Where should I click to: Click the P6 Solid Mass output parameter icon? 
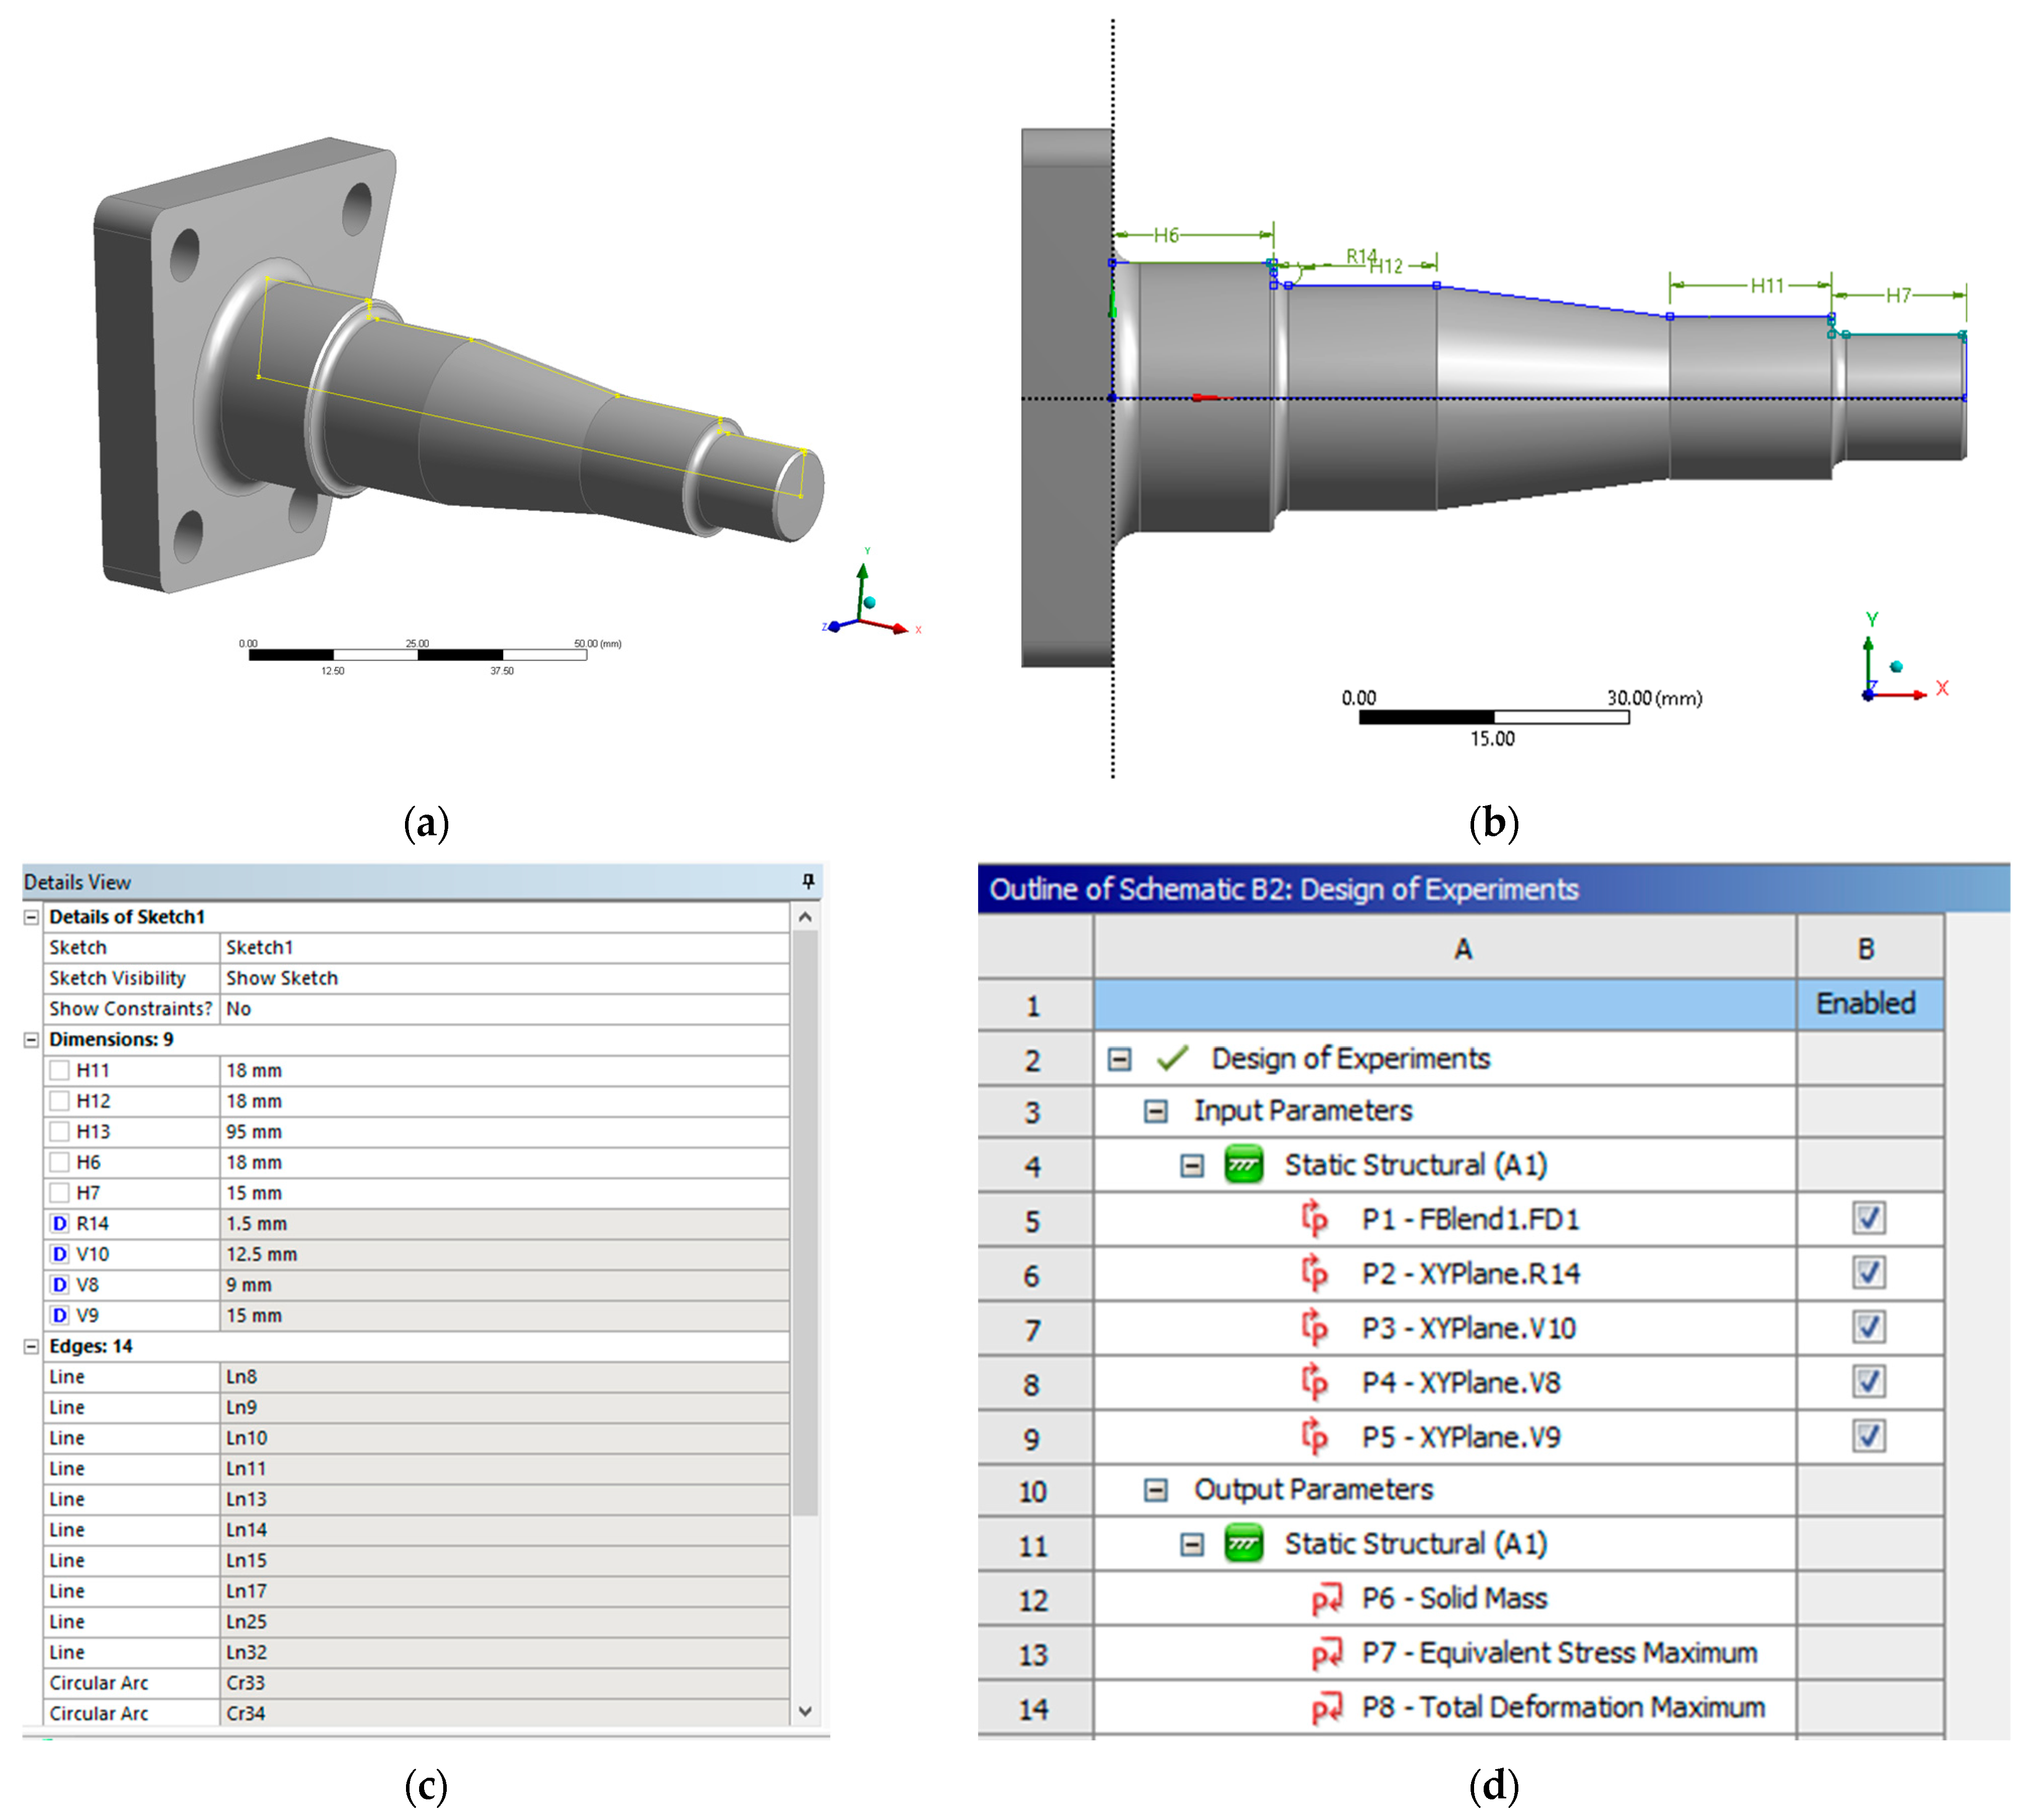tap(1326, 1599)
